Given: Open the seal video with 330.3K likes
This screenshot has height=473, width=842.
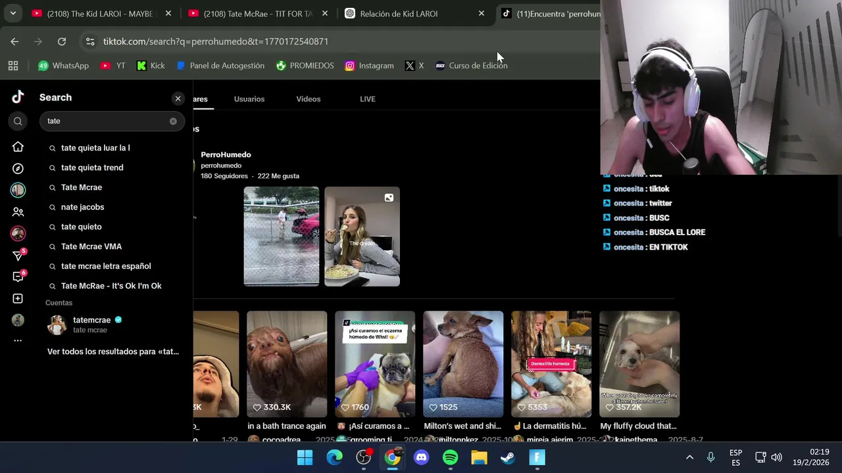Looking at the screenshot, I should pyautogui.click(x=287, y=364).
